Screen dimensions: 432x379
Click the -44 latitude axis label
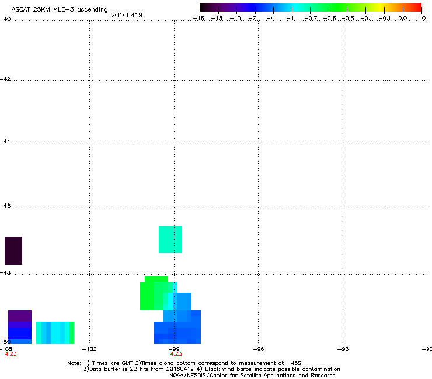(x=5, y=142)
